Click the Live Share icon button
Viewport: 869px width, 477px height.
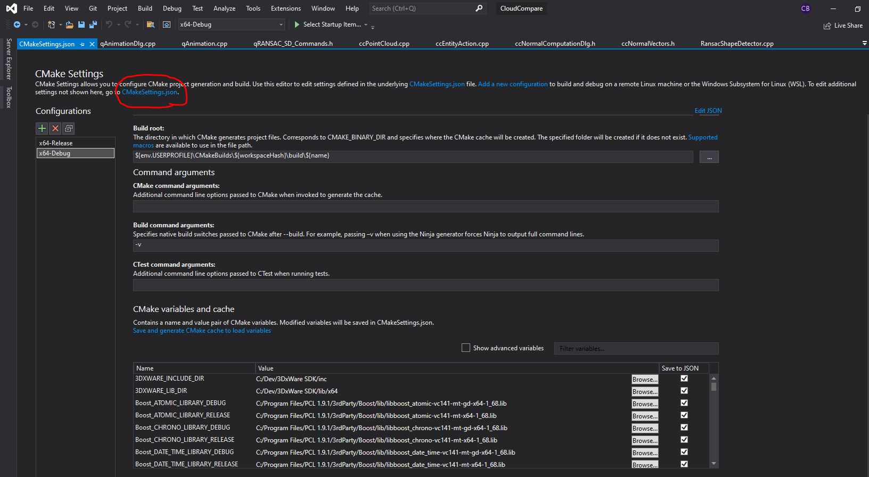click(x=843, y=26)
